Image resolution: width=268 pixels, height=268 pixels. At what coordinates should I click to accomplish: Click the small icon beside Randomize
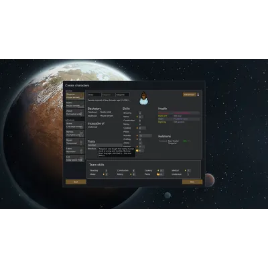coord(198,94)
